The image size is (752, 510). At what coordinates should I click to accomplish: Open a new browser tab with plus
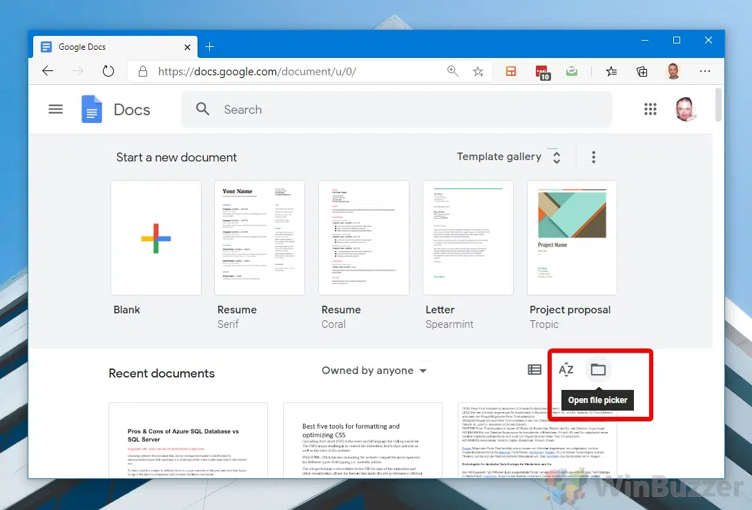coord(210,46)
